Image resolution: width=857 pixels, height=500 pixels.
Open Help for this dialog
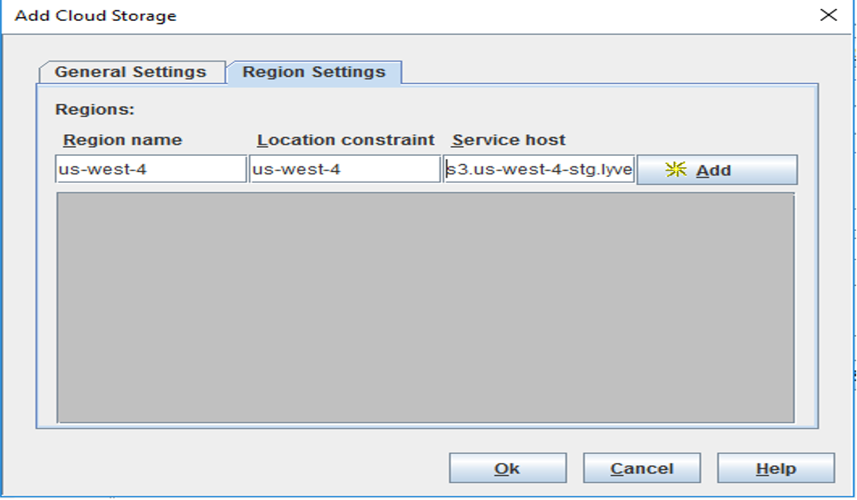[x=775, y=468]
